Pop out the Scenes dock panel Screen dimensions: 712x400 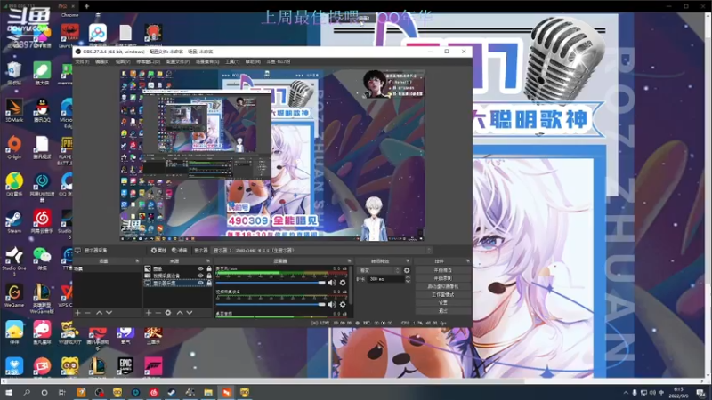(x=137, y=261)
